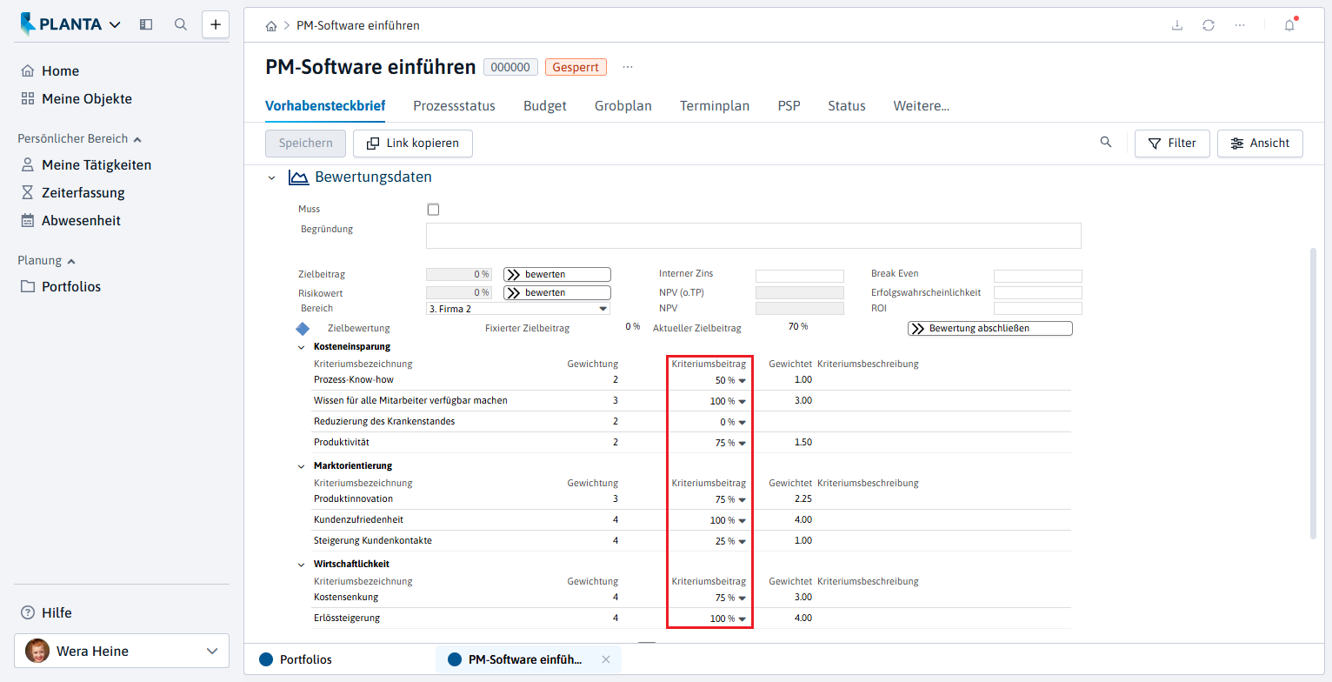Click Bewertung abschließen button
This screenshot has width=1332, height=682.
[990, 329]
